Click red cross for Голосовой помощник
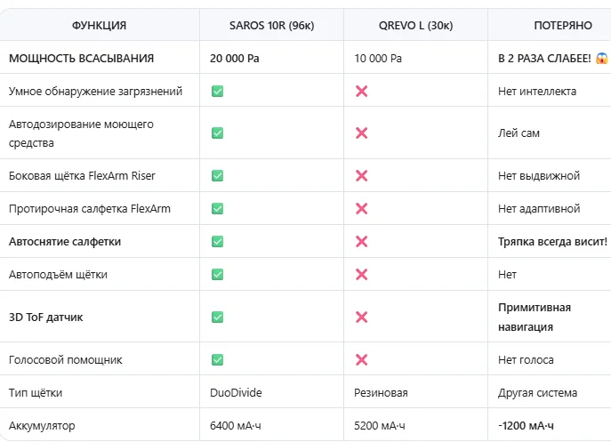 coord(362,359)
